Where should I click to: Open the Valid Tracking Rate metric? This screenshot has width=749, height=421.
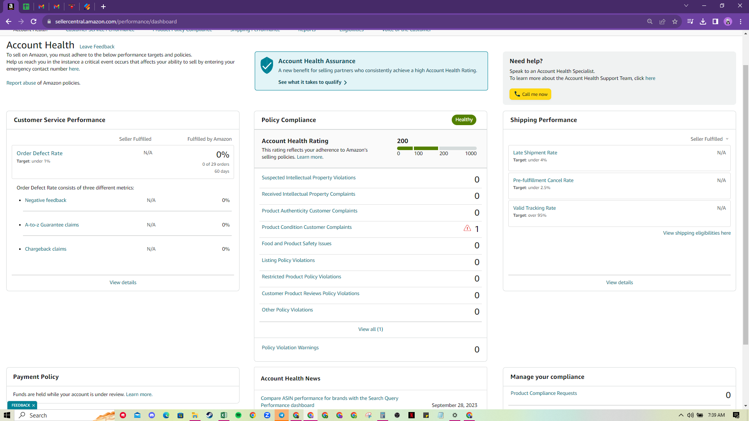534,208
